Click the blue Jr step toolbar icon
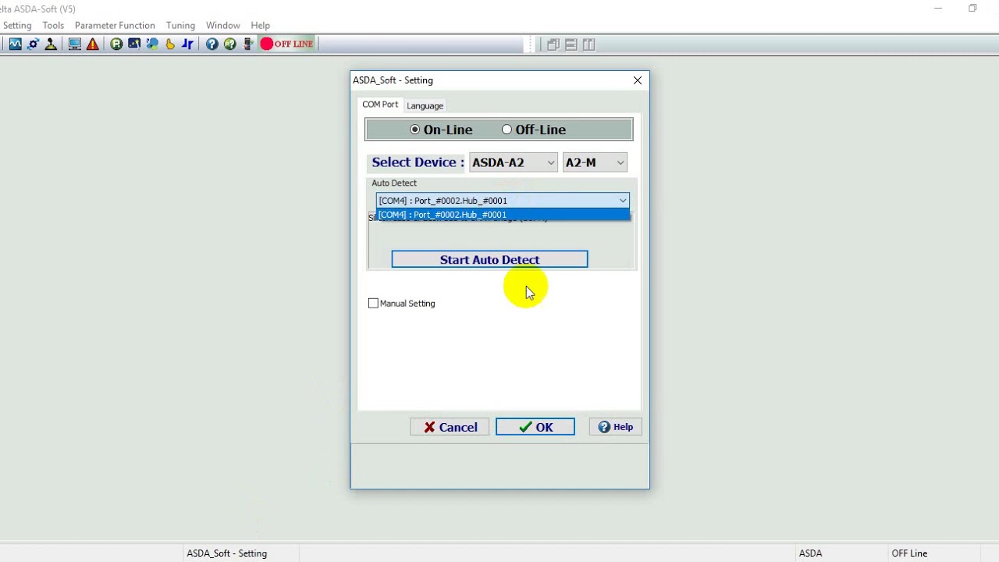999x562 pixels. 187,44
